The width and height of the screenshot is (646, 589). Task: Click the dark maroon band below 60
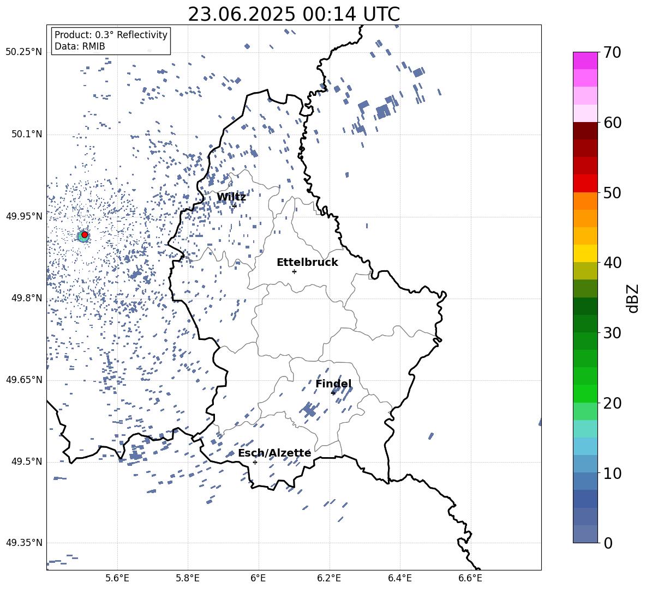coord(585,131)
